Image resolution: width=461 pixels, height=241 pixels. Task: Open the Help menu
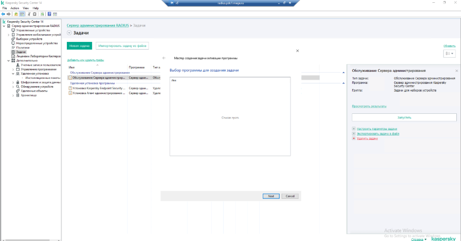pos(35,8)
